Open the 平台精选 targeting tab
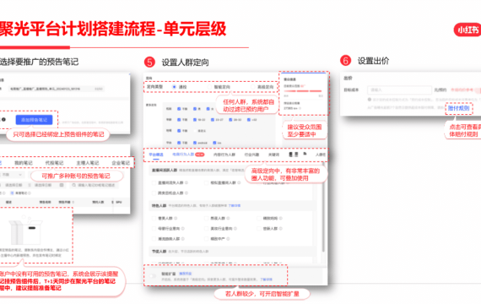Viewport: 481px width, 304px height. click(156, 155)
